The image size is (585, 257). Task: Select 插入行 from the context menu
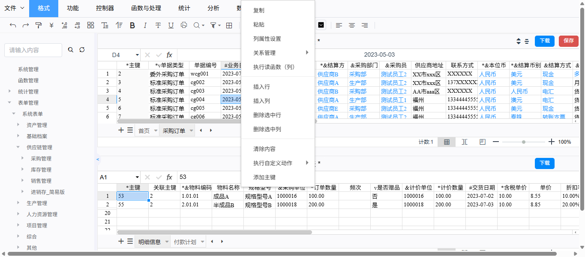pyautogui.click(x=261, y=87)
